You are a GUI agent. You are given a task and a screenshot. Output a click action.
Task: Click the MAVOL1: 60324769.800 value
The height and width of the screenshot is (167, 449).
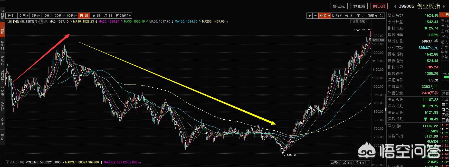(x=82, y=162)
